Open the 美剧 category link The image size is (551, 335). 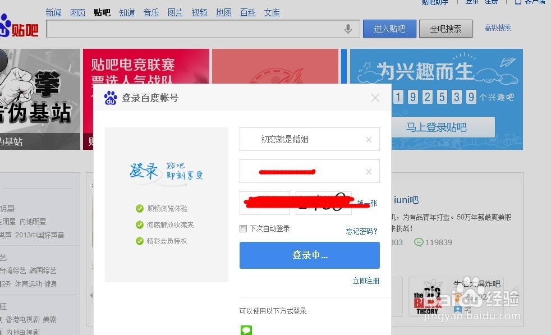click(x=49, y=319)
